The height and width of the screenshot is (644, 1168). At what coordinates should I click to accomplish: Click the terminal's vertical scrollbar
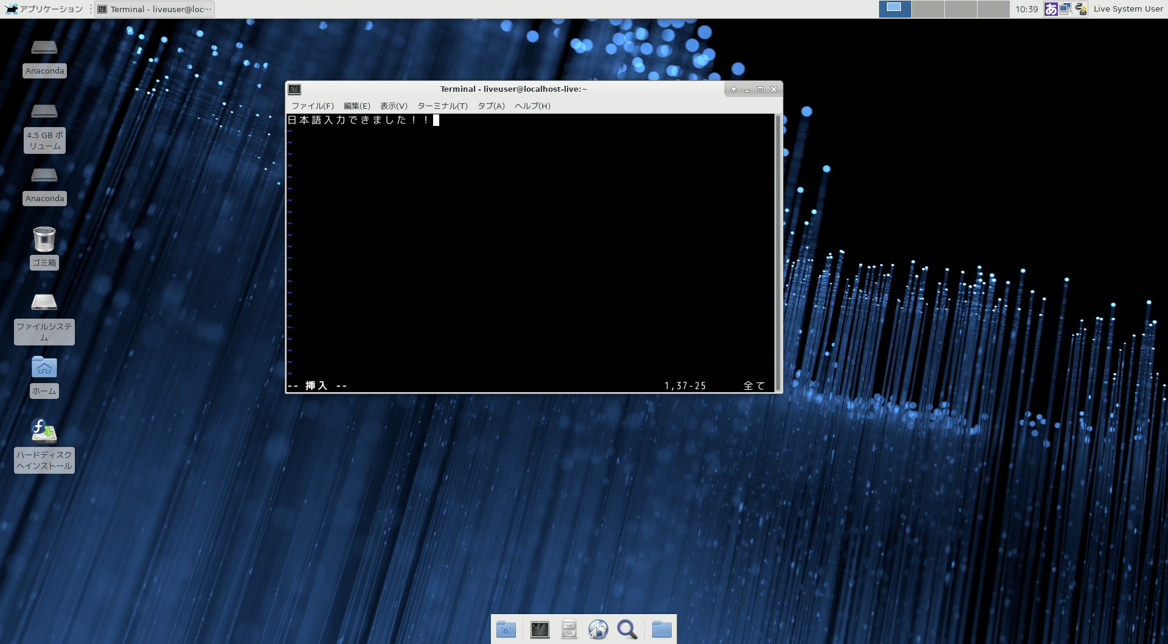point(778,252)
